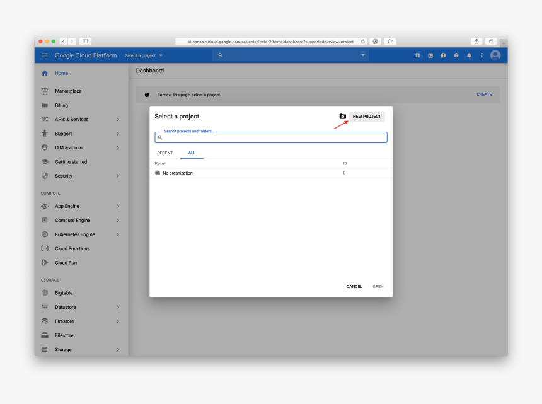
Task: Open Filestore from the sidebar
Action: [x=64, y=335]
